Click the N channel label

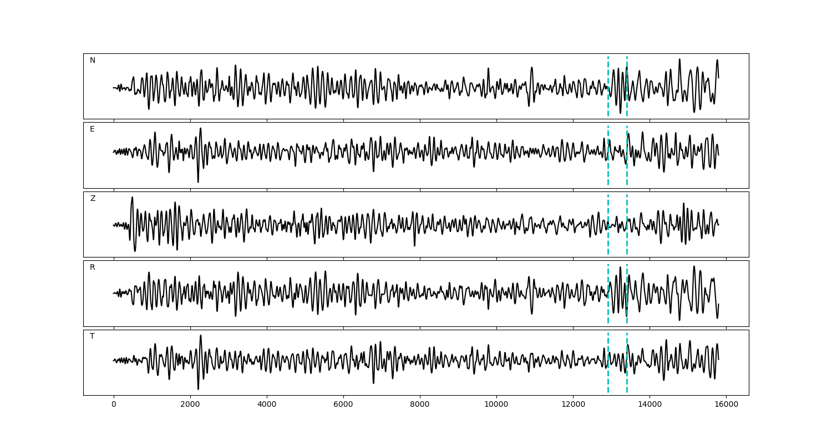tap(93, 60)
